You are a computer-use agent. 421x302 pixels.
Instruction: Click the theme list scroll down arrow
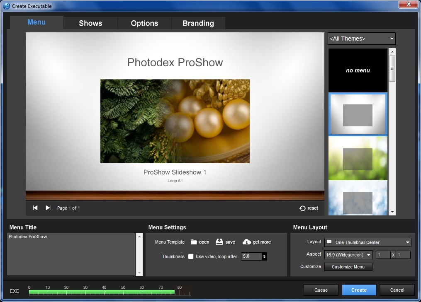[392, 212]
